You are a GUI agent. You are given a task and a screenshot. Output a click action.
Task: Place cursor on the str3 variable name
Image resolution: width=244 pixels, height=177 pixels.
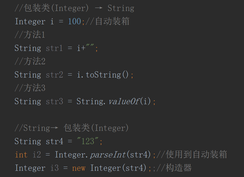54,102
